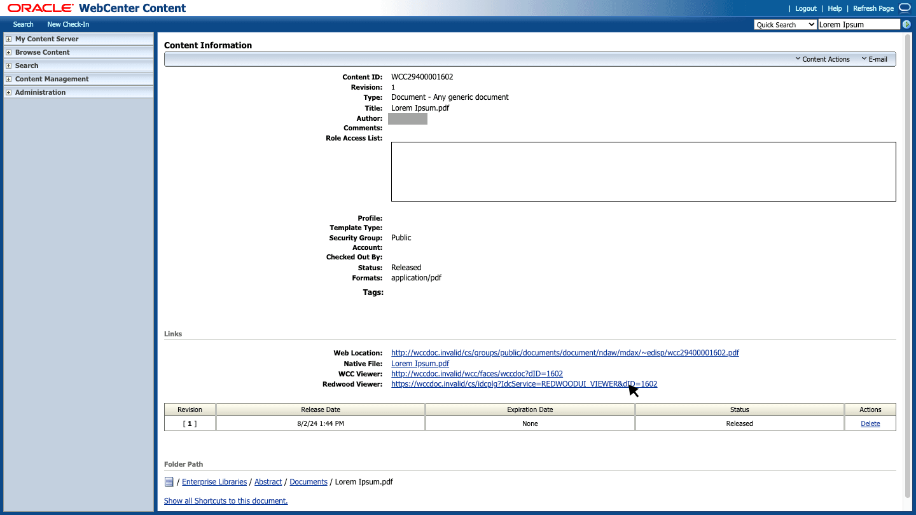
Task: Click the Expiration Date column header
Action: 530,409
